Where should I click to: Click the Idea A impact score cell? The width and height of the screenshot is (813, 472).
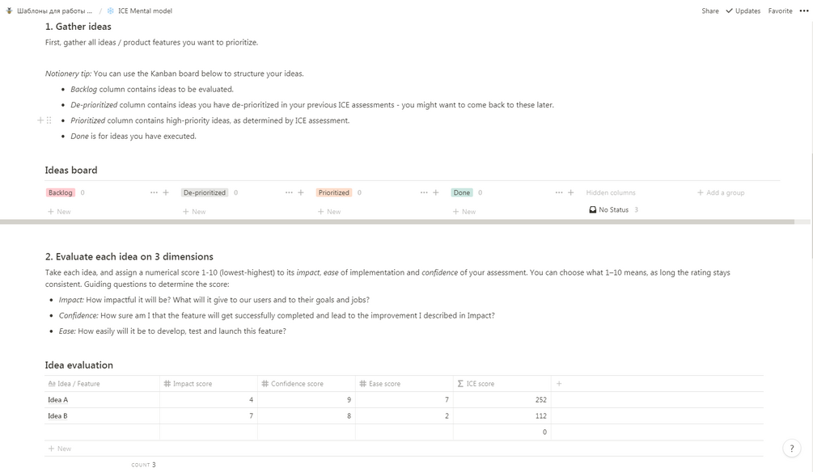point(208,400)
